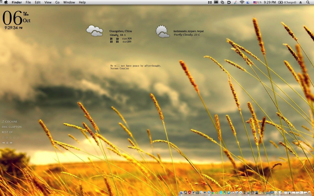Click the Guangzhou cloudy weather icon
Viewport: 314px width, 196px height.
pyautogui.click(x=95, y=31)
